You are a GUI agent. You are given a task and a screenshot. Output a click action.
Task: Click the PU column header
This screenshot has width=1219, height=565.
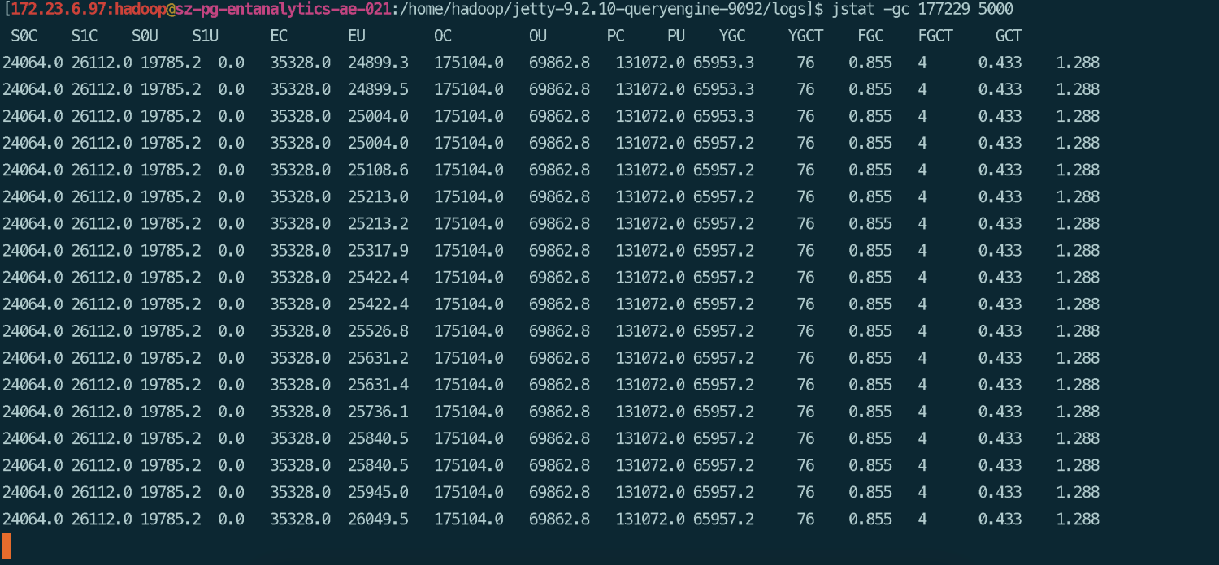(x=676, y=36)
